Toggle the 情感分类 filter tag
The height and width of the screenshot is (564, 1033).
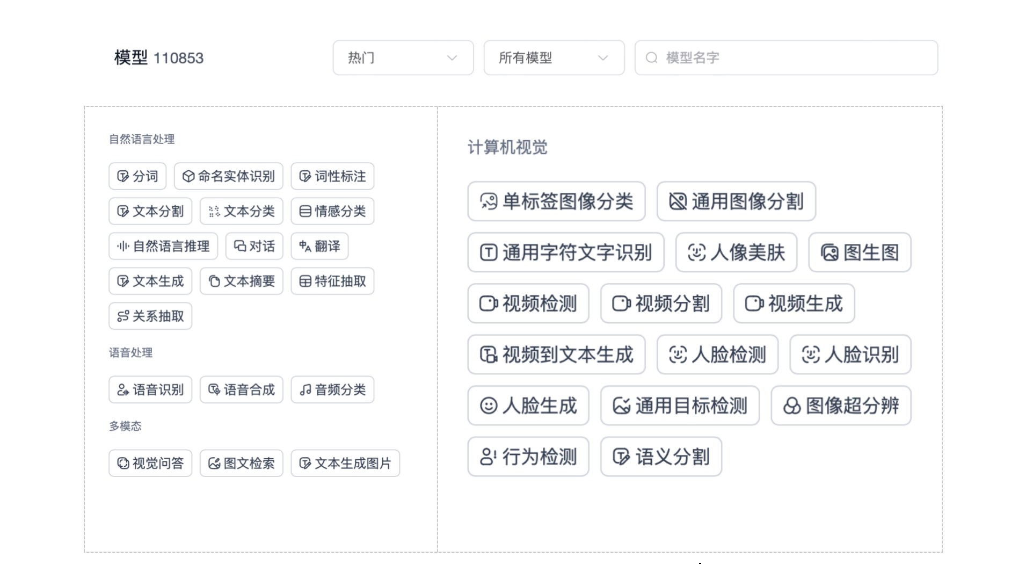coord(332,211)
